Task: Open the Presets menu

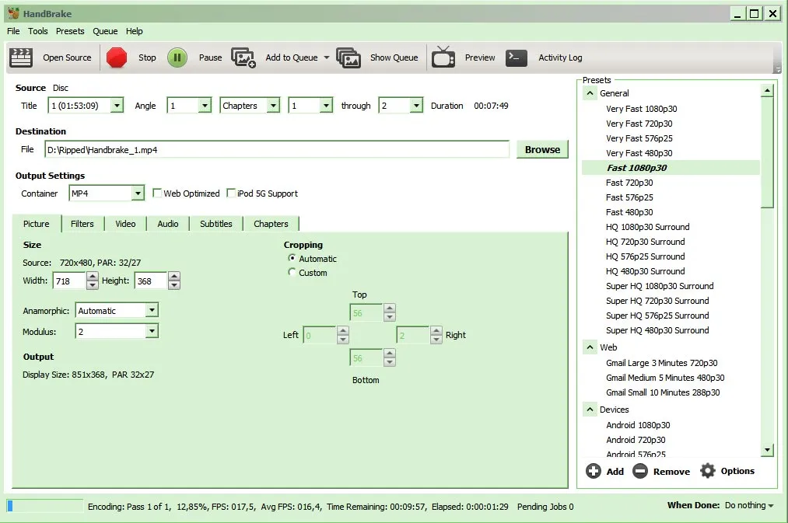Action: pos(69,31)
